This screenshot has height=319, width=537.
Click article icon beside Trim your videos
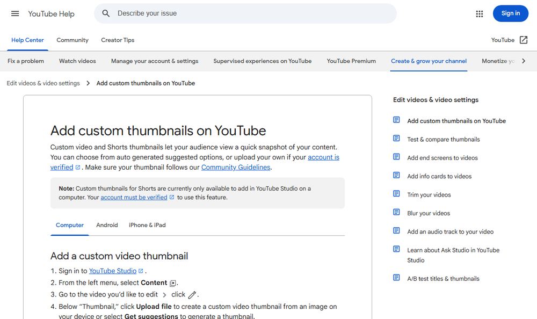point(396,194)
